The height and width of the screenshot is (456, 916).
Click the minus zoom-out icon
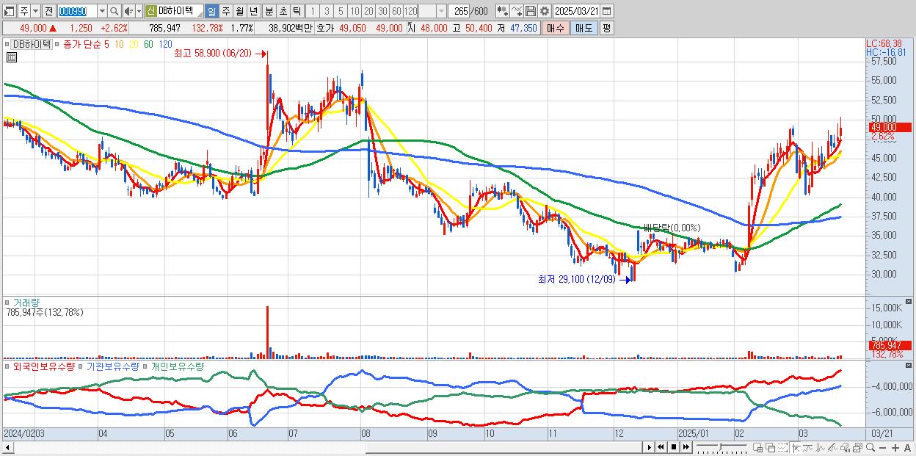tap(882, 447)
